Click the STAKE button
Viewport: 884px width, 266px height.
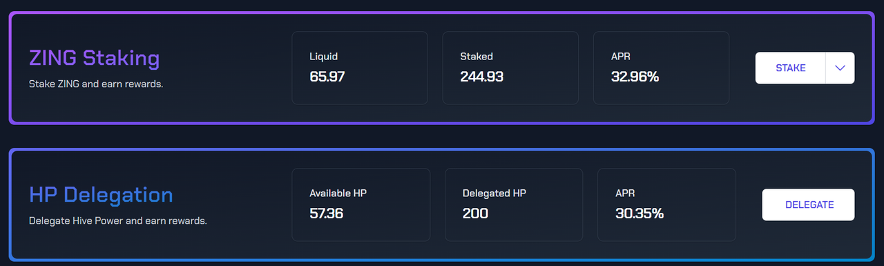coord(790,68)
